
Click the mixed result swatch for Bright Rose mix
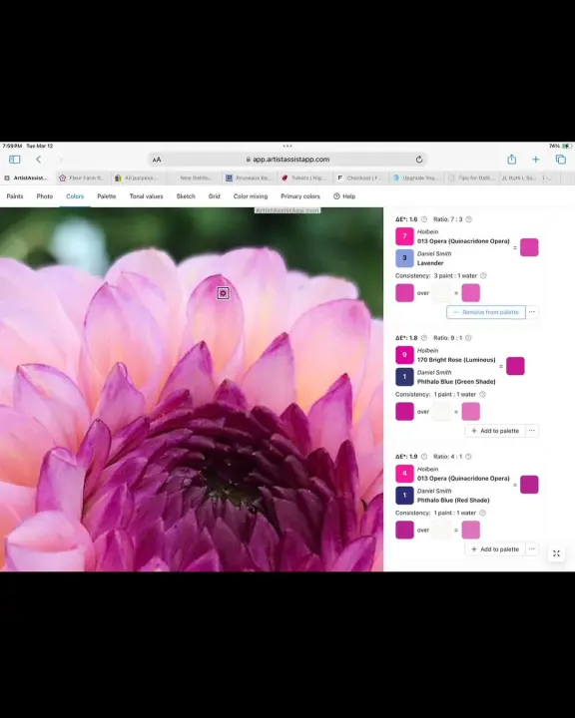click(x=515, y=366)
